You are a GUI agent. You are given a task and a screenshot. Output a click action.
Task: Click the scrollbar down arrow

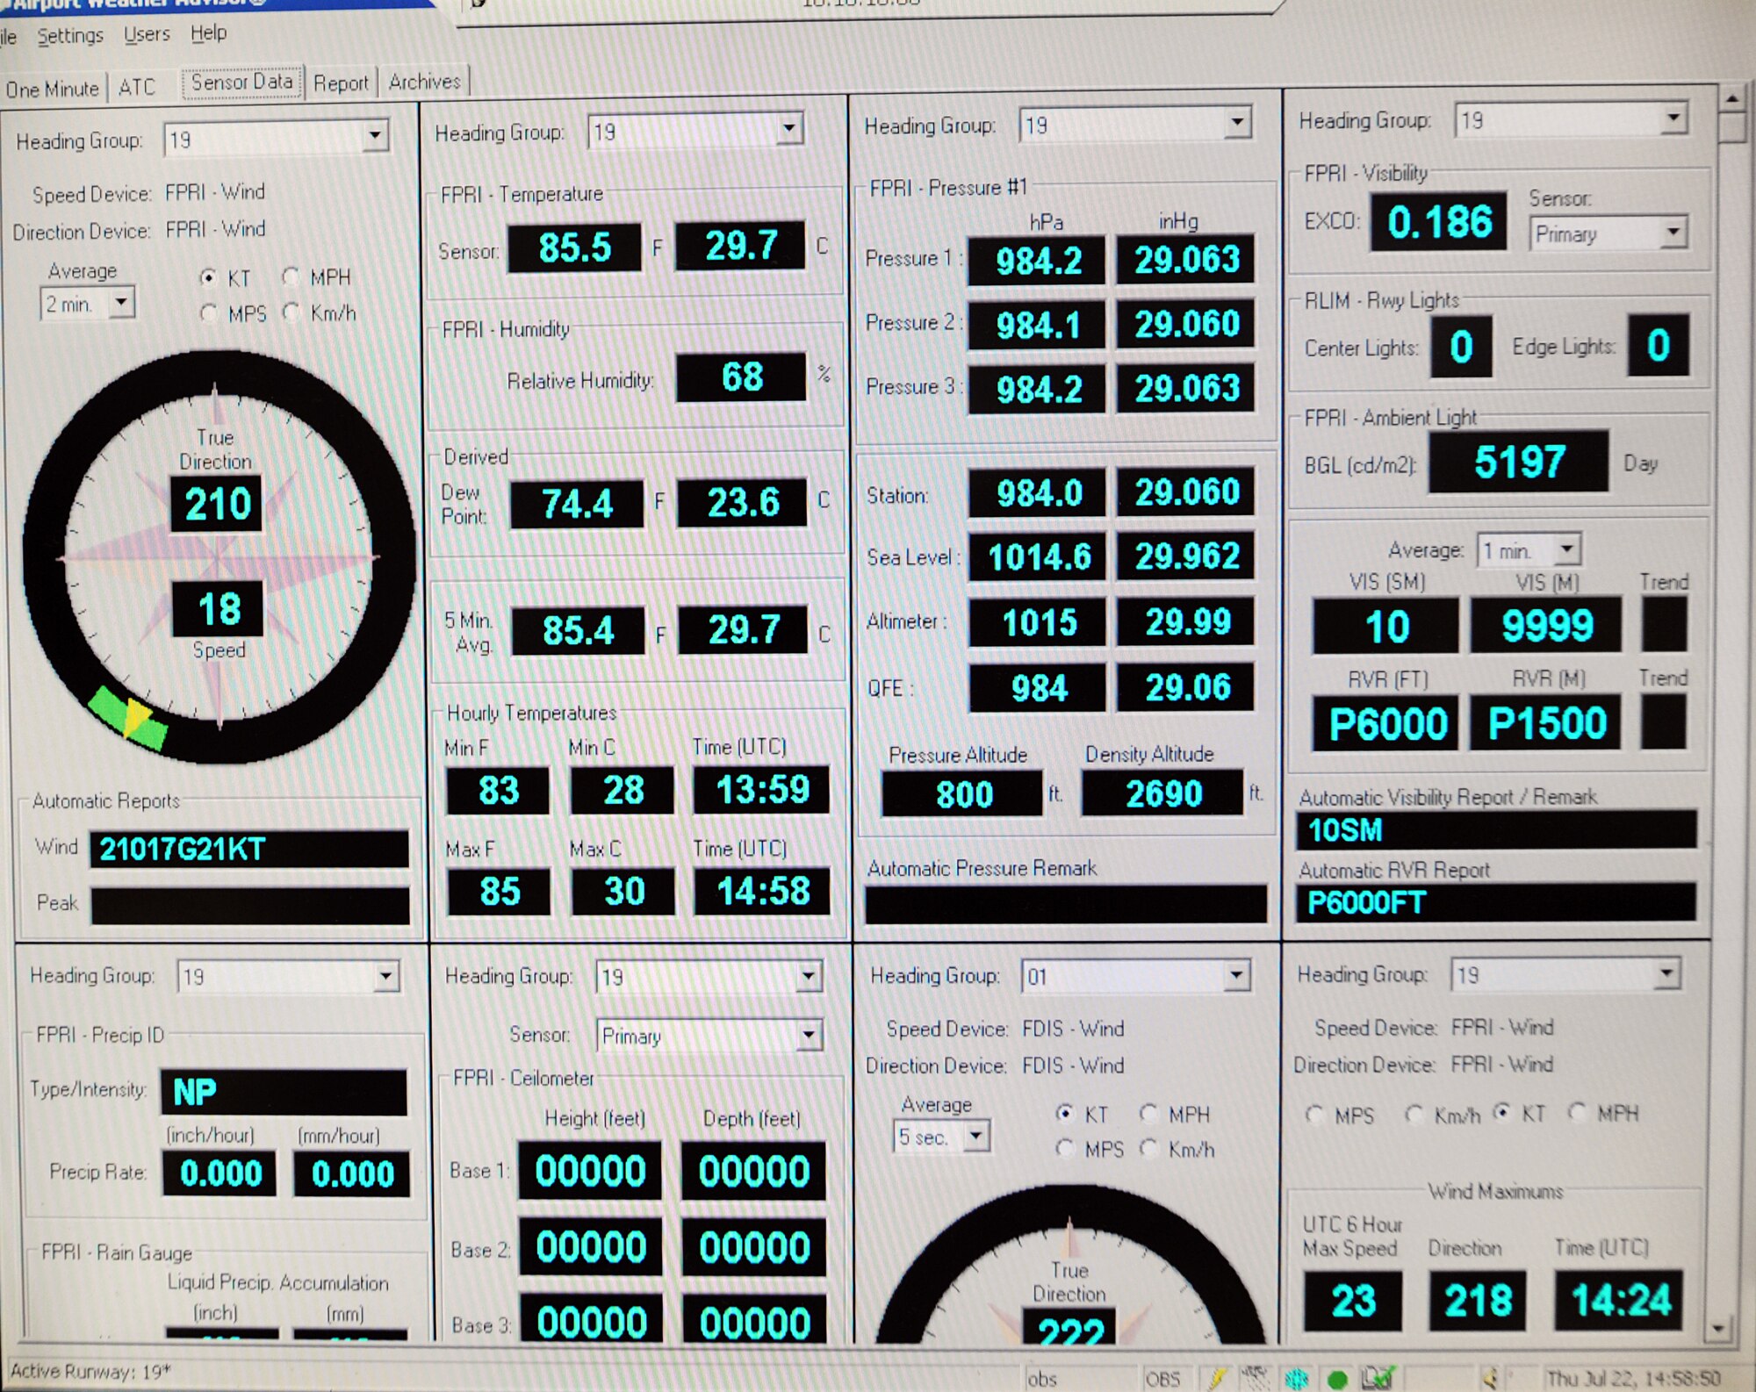pos(1719,1329)
